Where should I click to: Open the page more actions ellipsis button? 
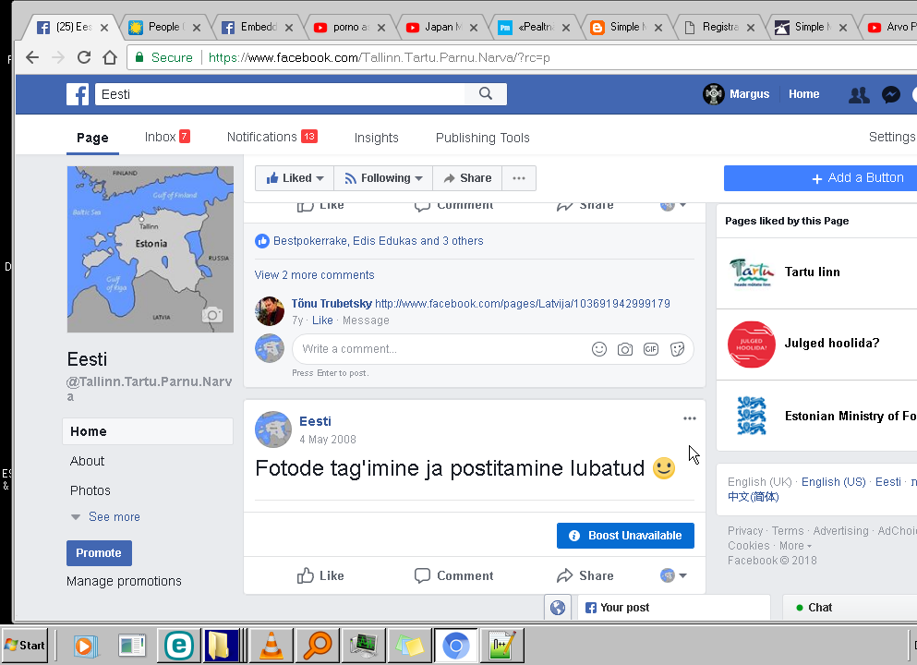click(519, 178)
